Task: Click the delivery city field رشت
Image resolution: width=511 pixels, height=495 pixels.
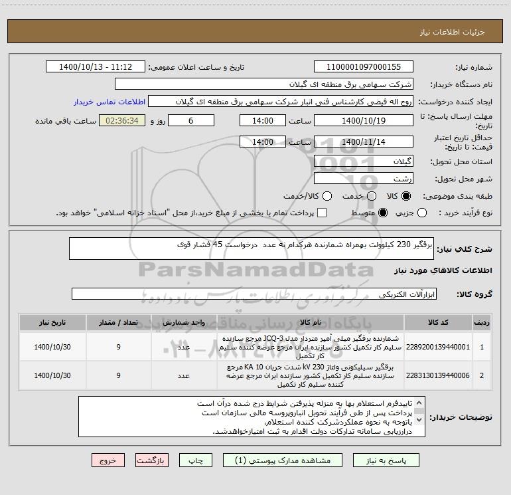Action: click(x=364, y=178)
